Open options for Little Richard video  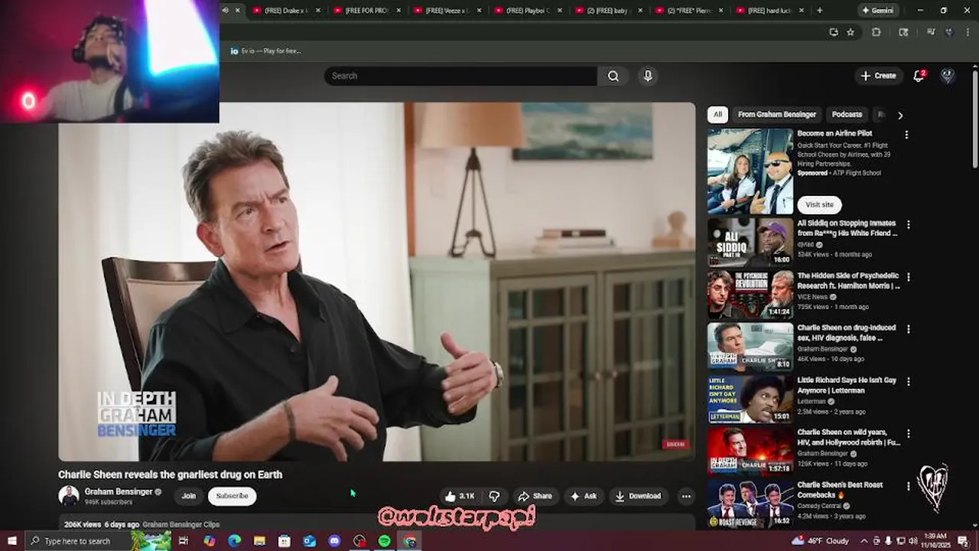click(x=909, y=381)
